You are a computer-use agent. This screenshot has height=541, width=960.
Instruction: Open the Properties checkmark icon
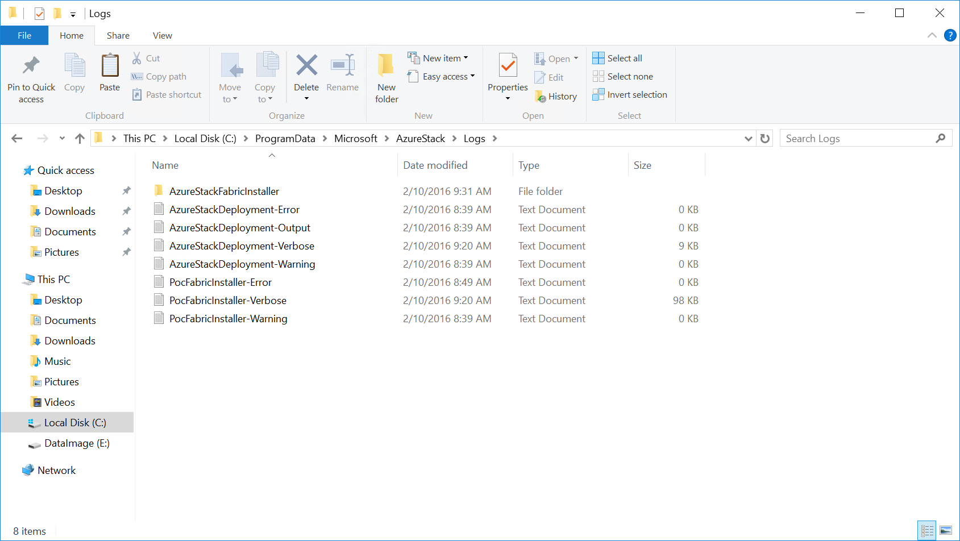[x=508, y=65]
